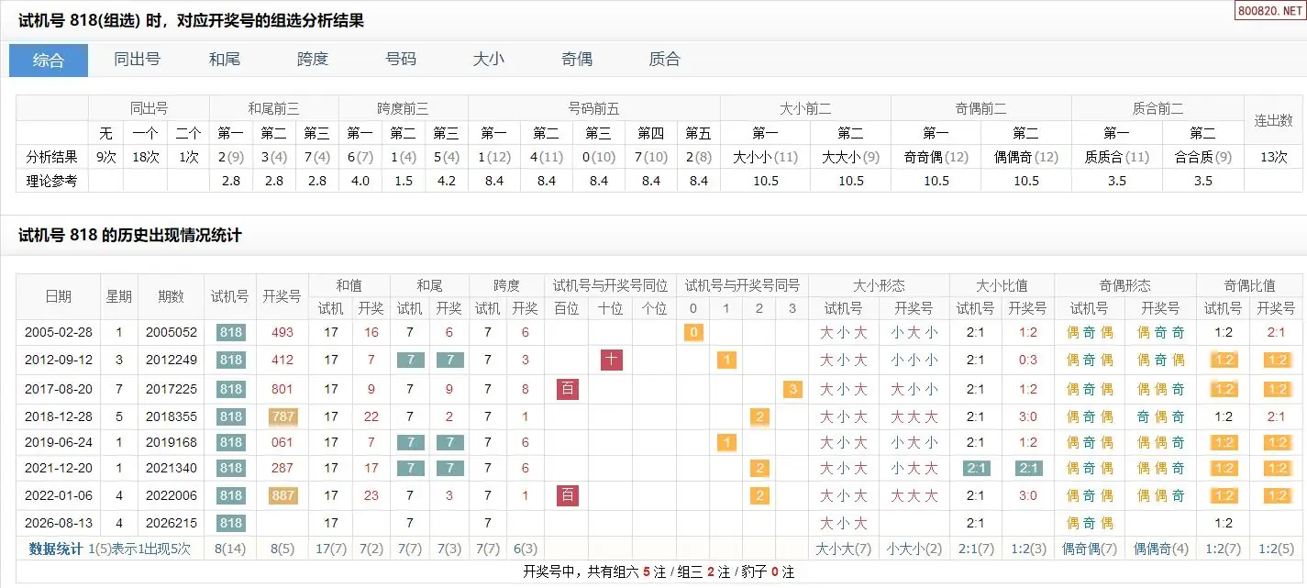Open the 奇偶 tab

coord(577,60)
